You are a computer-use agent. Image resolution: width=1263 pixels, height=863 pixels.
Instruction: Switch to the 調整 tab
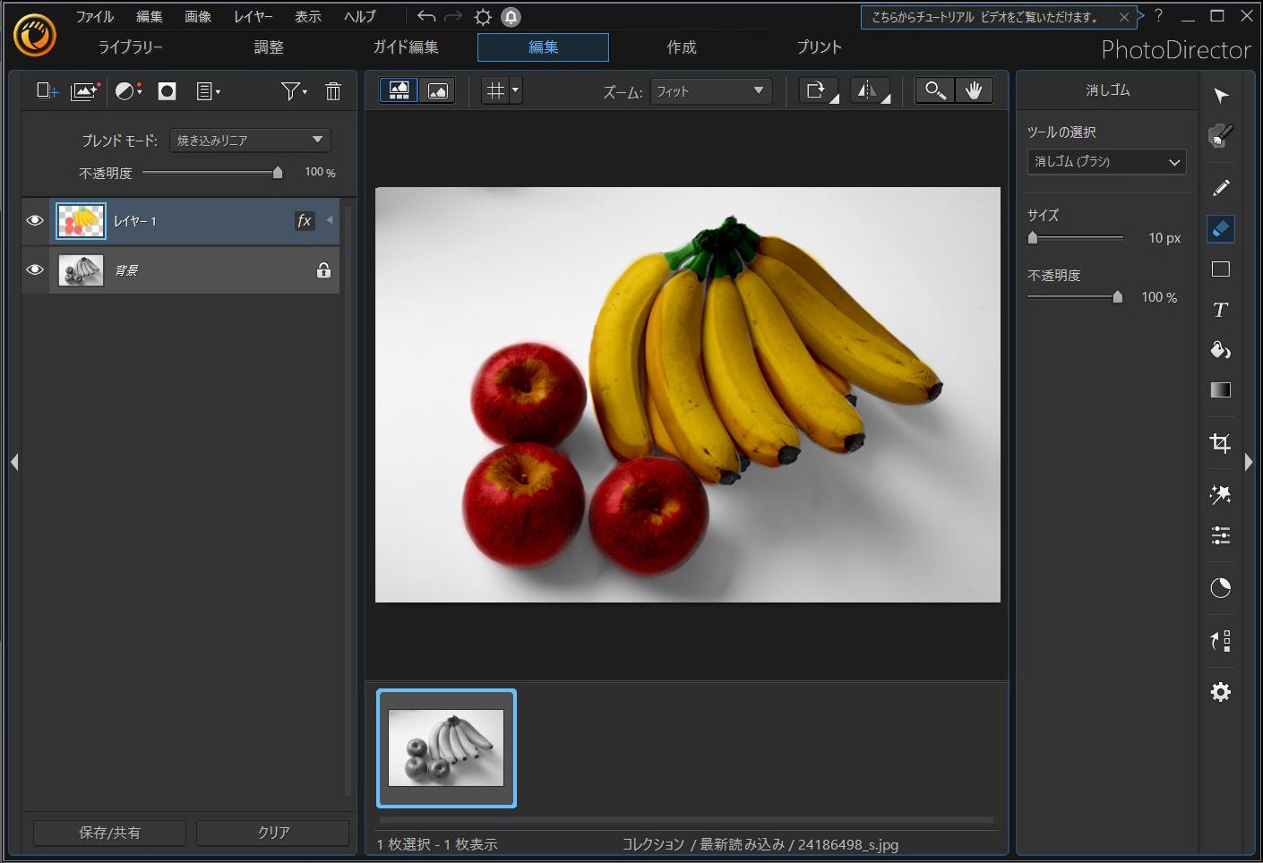point(269,47)
